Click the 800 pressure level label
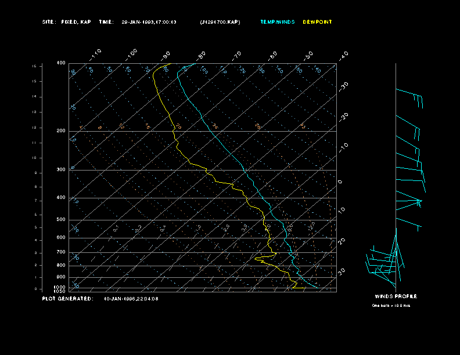 (x=61, y=265)
